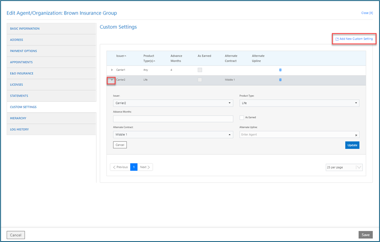
Task: Delete the Carrier2 custom setting row
Action: (x=280, y=80)
